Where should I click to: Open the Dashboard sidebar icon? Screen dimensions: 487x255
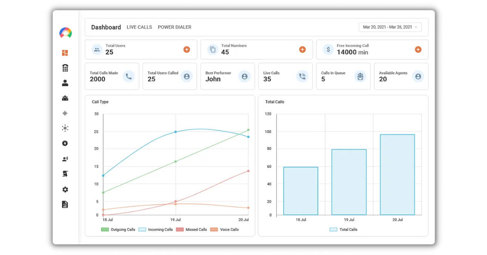click(x=65, y=53)
